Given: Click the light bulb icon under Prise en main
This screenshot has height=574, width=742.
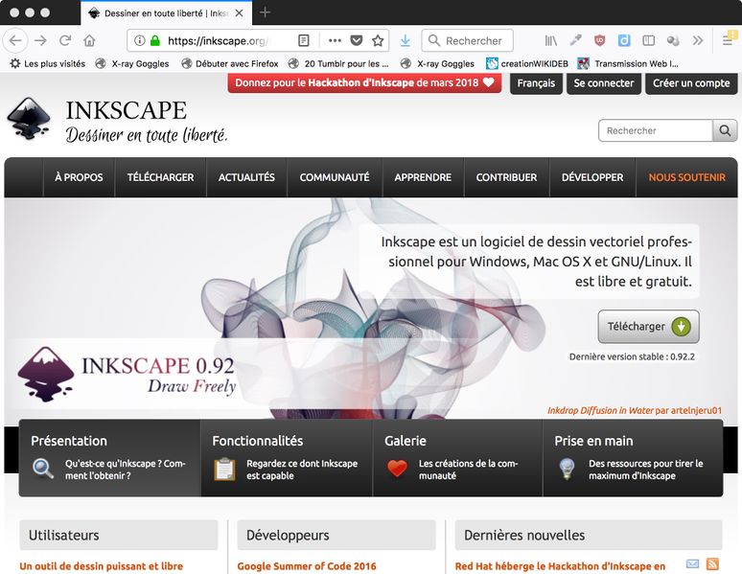Looking at the screenshot, I should (567, 469).
